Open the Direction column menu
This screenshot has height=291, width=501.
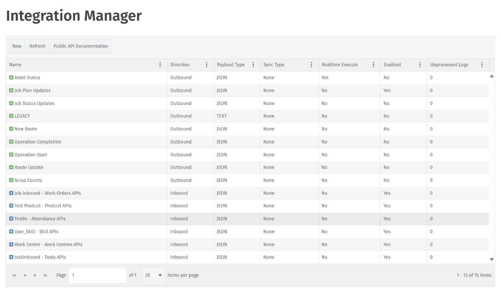pyautogui.click(x=207, y=65)
